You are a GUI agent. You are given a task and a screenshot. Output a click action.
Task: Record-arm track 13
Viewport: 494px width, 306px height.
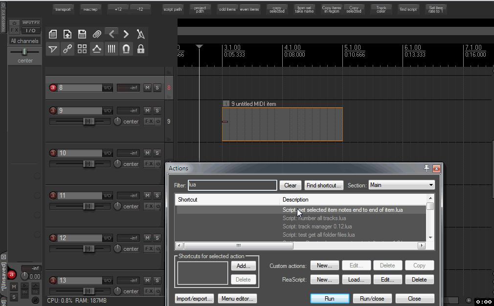pos(53,280)
